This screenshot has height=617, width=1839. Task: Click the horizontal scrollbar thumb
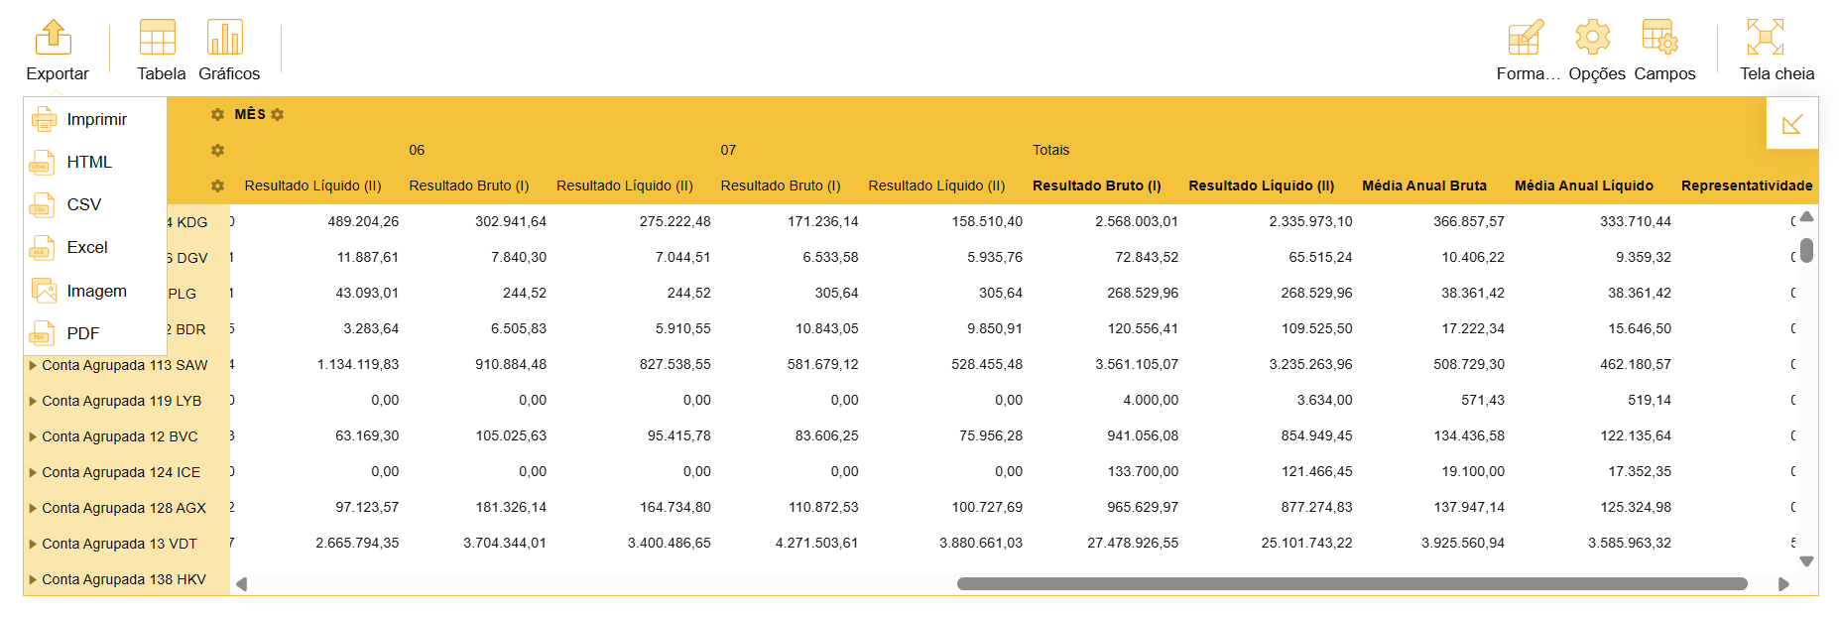point(1352,584)
